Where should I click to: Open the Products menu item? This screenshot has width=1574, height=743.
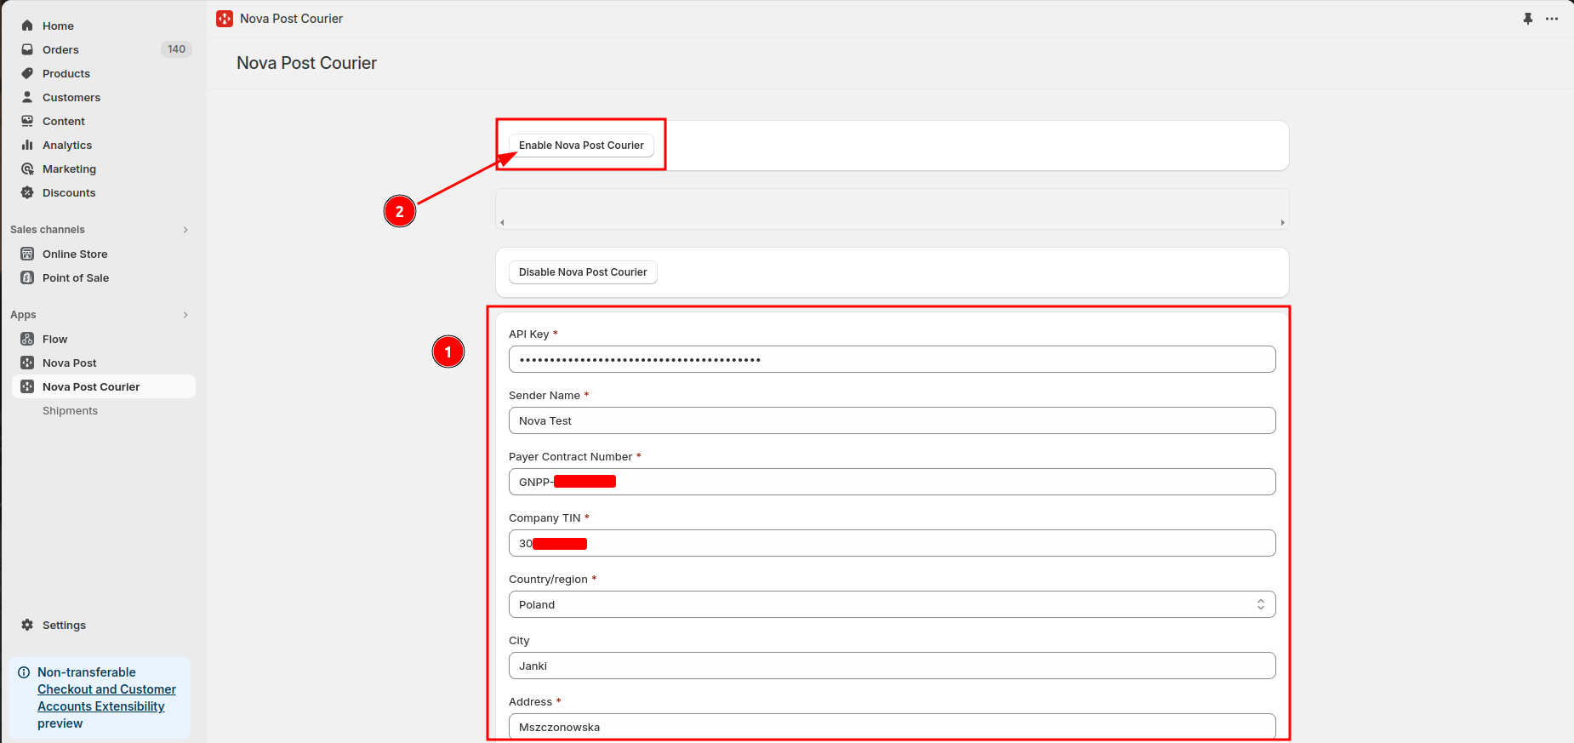pos(66,73)
